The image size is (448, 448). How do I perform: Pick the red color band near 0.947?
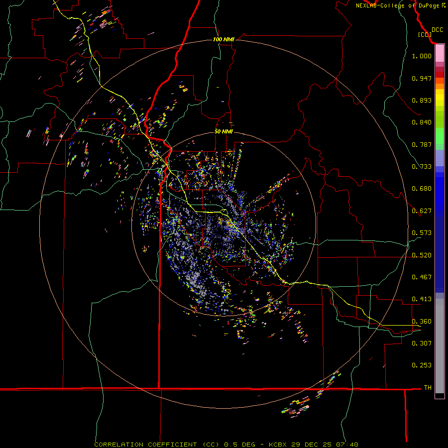click(440, 75)
